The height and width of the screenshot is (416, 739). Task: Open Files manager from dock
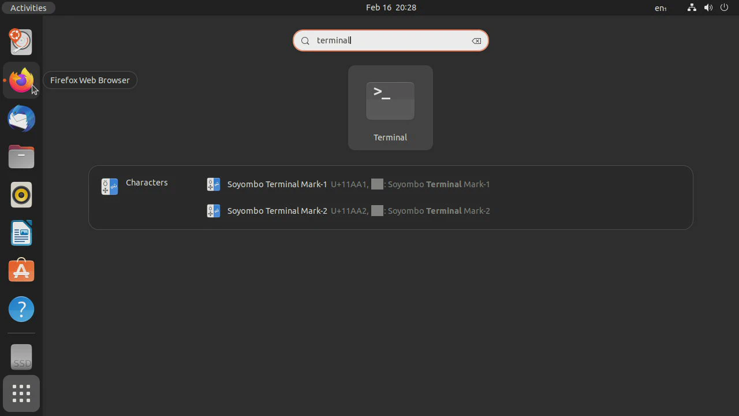tap(21, 157)
